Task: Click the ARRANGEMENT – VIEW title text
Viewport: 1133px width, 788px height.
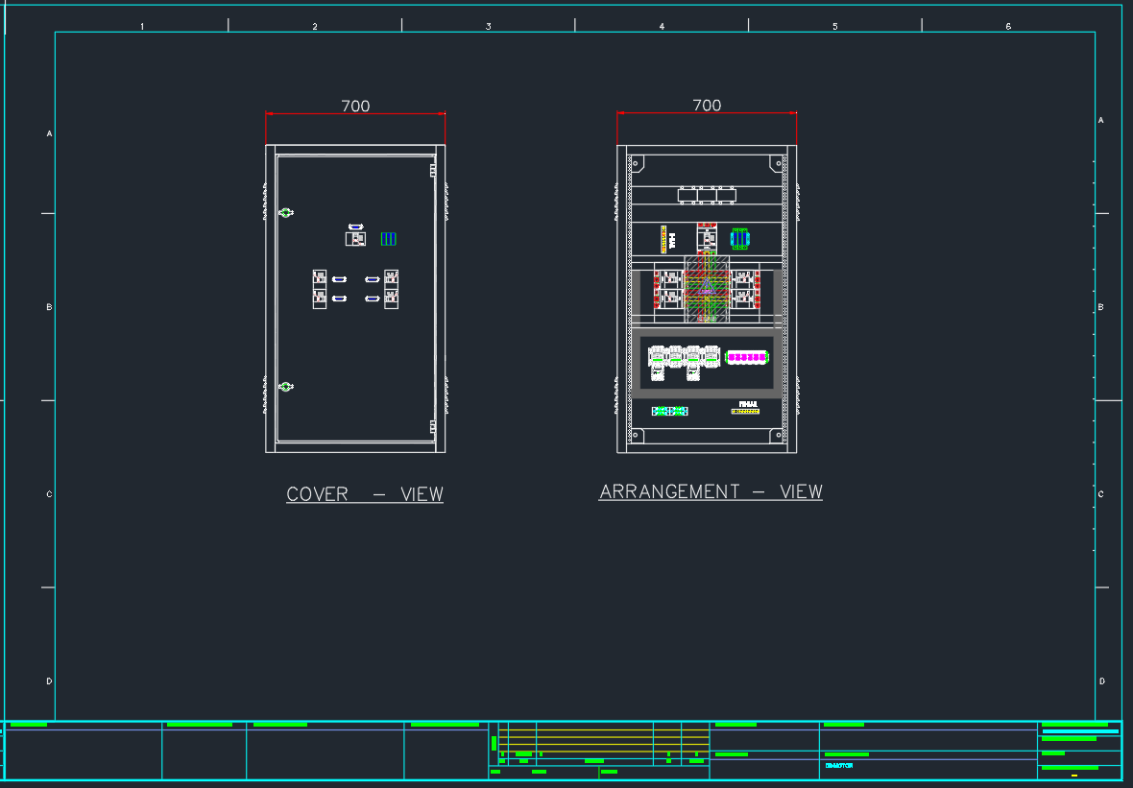Action: tap(711, 491)
